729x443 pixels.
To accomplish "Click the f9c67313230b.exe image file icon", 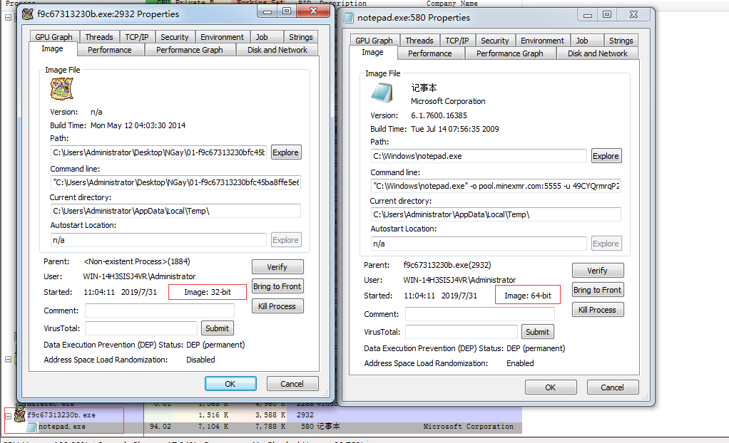I will (62, 89).
